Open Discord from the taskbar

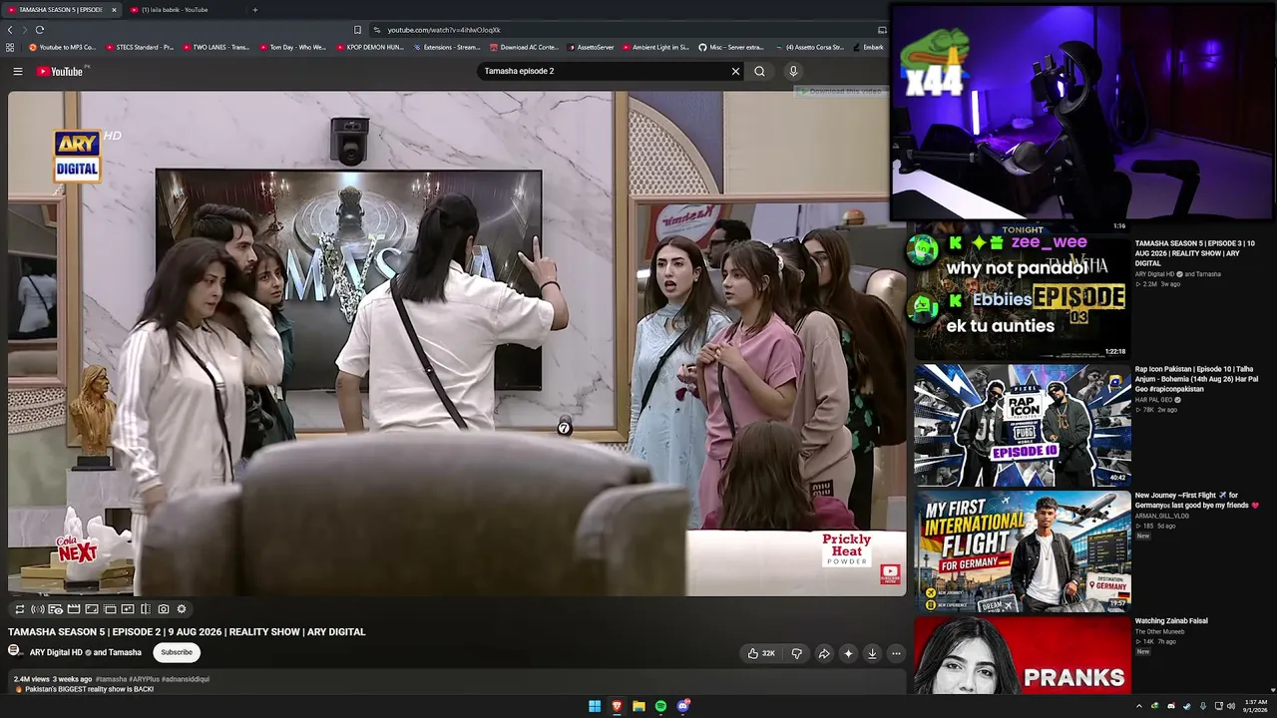(683, 706)
